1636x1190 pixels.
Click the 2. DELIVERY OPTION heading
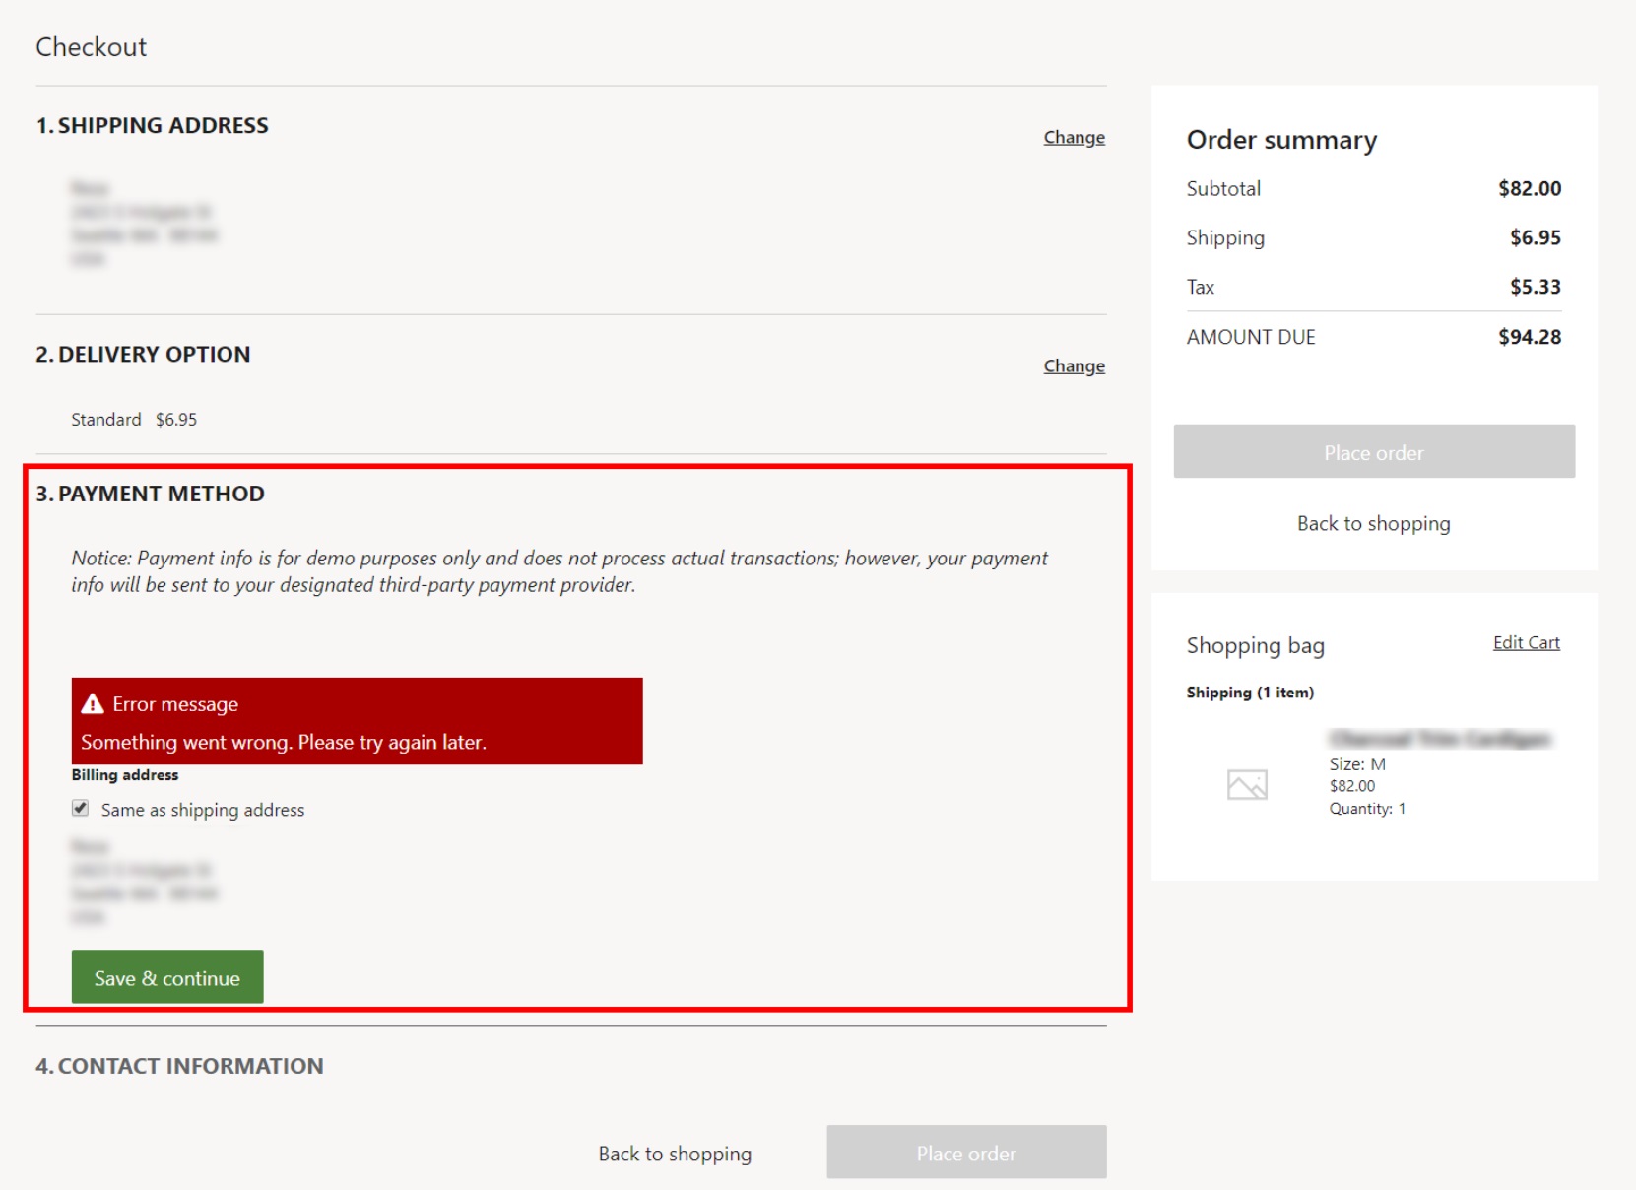coord(143,354)
